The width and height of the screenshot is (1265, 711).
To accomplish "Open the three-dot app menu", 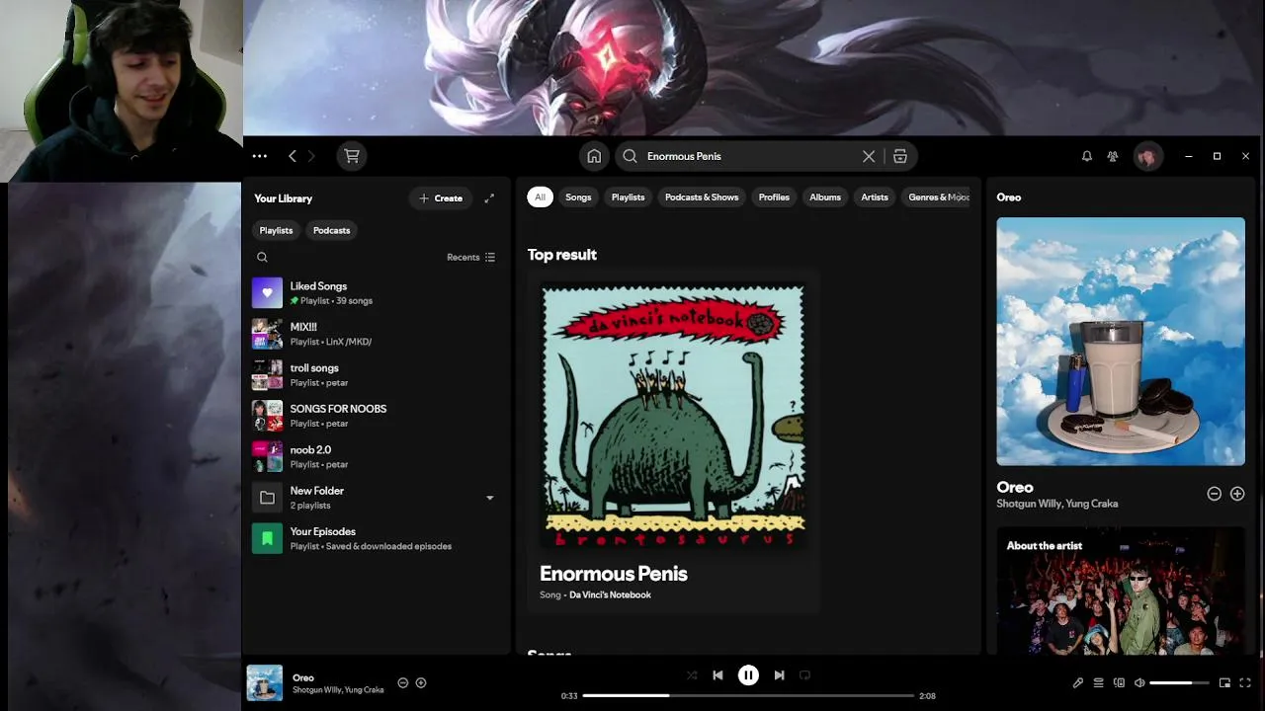I will click(259, 156).
